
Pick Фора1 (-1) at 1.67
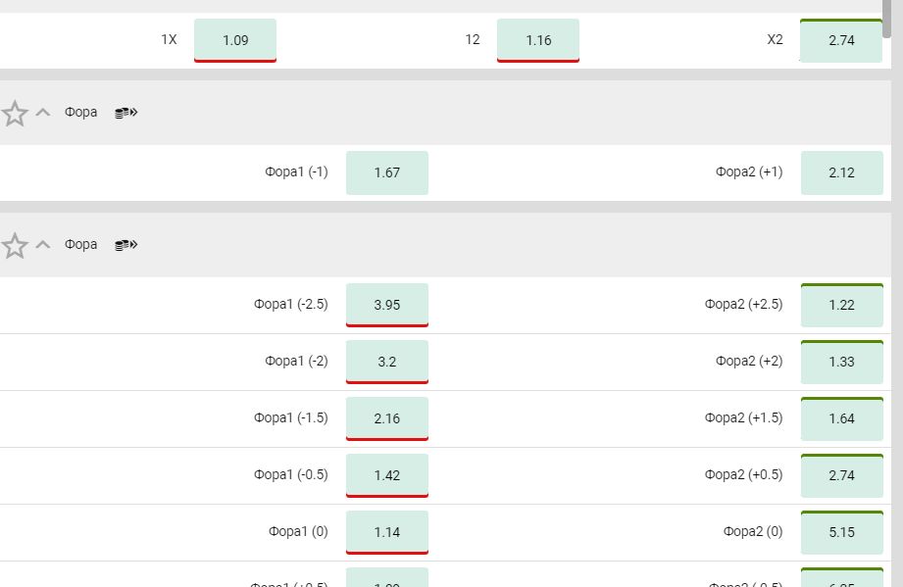point(387,172)
